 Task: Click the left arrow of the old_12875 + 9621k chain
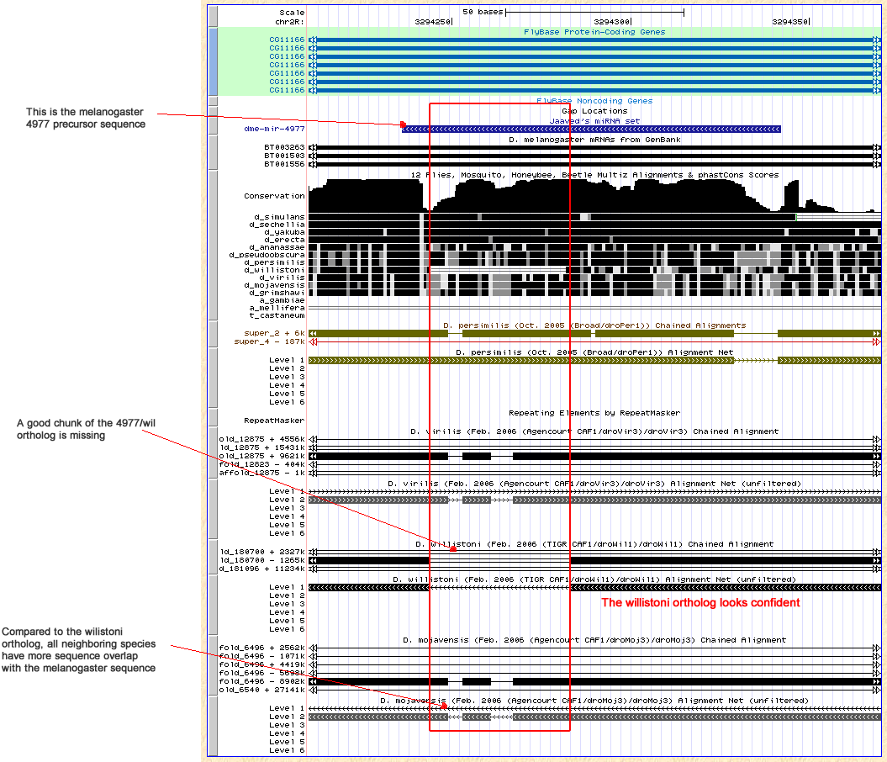313,456
